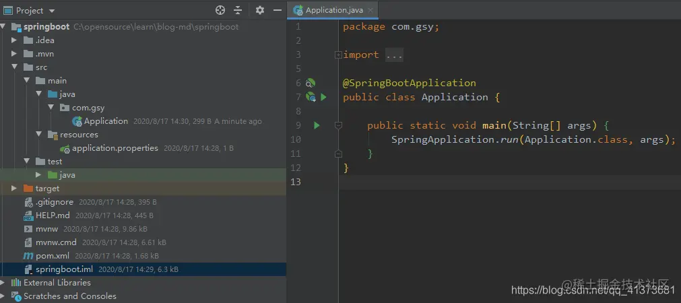This screenshot has width=681, height=303.
Task: Click the orange target folder icon
Action: pyautogui.click(x=28, y=189)
